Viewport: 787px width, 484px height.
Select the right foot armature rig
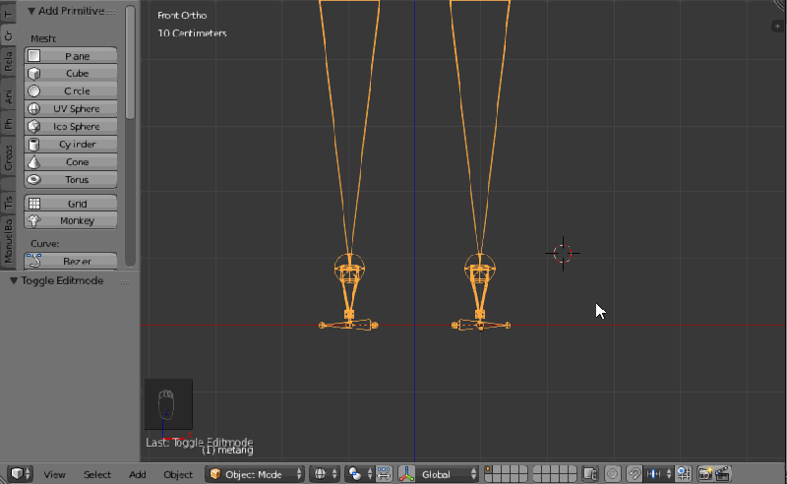point(480,291)
